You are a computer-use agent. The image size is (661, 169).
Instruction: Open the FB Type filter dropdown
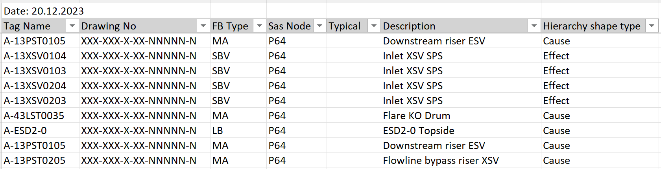(259, 26)
